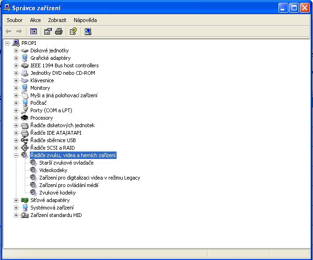The width and height of the screenshot is (313, 260).
Task: Click the DVD/CD-ROM drive icon
Action: (25, 73)
